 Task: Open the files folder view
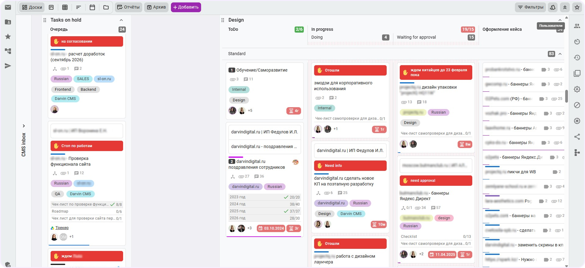(x=106, y=7)
